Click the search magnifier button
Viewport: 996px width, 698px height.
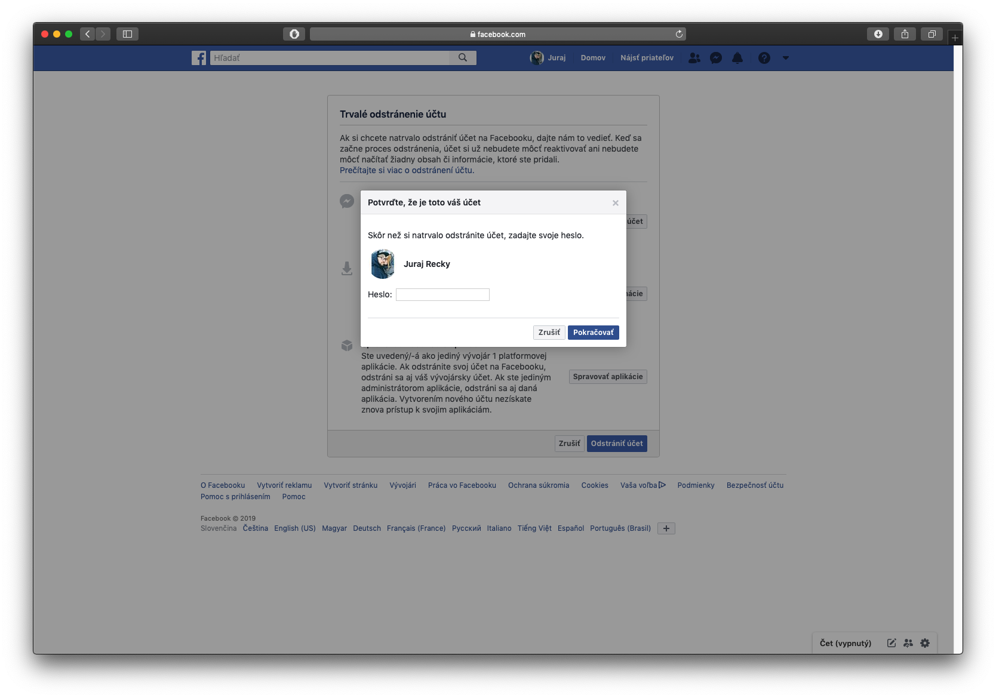click(x=463, y=58)
